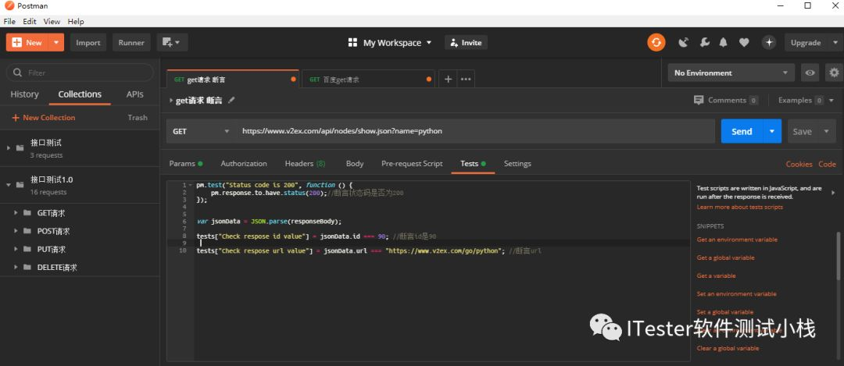Viewport: 844px width, 366px height.
Task: Expand the POST请求 folder arrow
Action: [15, 231]
